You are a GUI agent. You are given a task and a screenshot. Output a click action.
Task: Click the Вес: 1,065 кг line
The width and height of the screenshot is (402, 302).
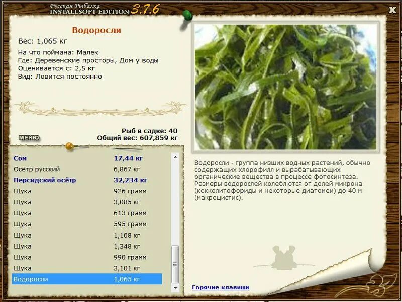[x=43, y=41]
